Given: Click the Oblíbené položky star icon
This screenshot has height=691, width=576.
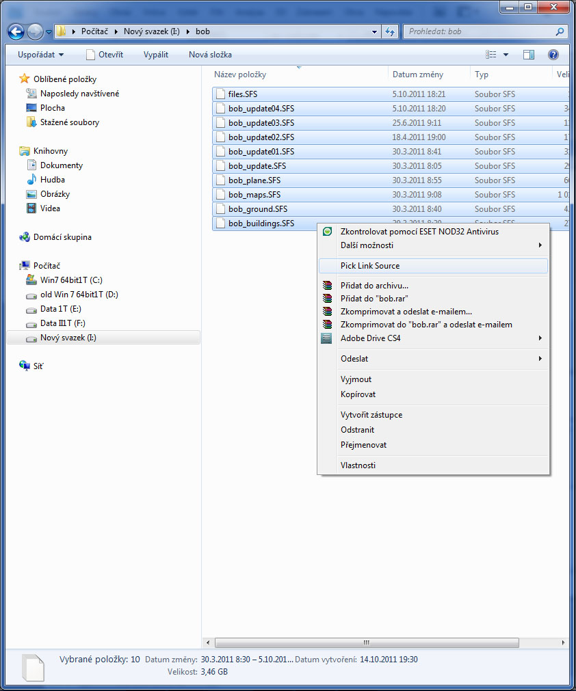Looking at the screenshot, I should click(x=24, y=79).
